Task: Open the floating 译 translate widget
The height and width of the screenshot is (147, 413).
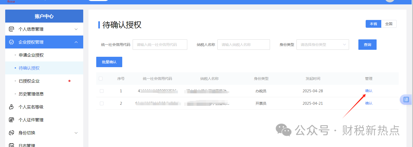Action: point(406,100)
